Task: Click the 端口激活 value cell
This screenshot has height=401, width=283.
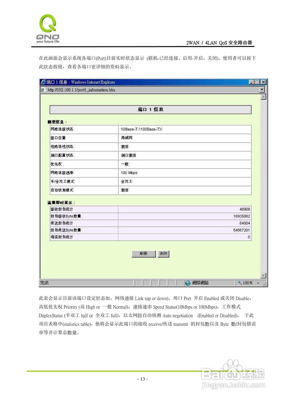Action: [128, 155]
